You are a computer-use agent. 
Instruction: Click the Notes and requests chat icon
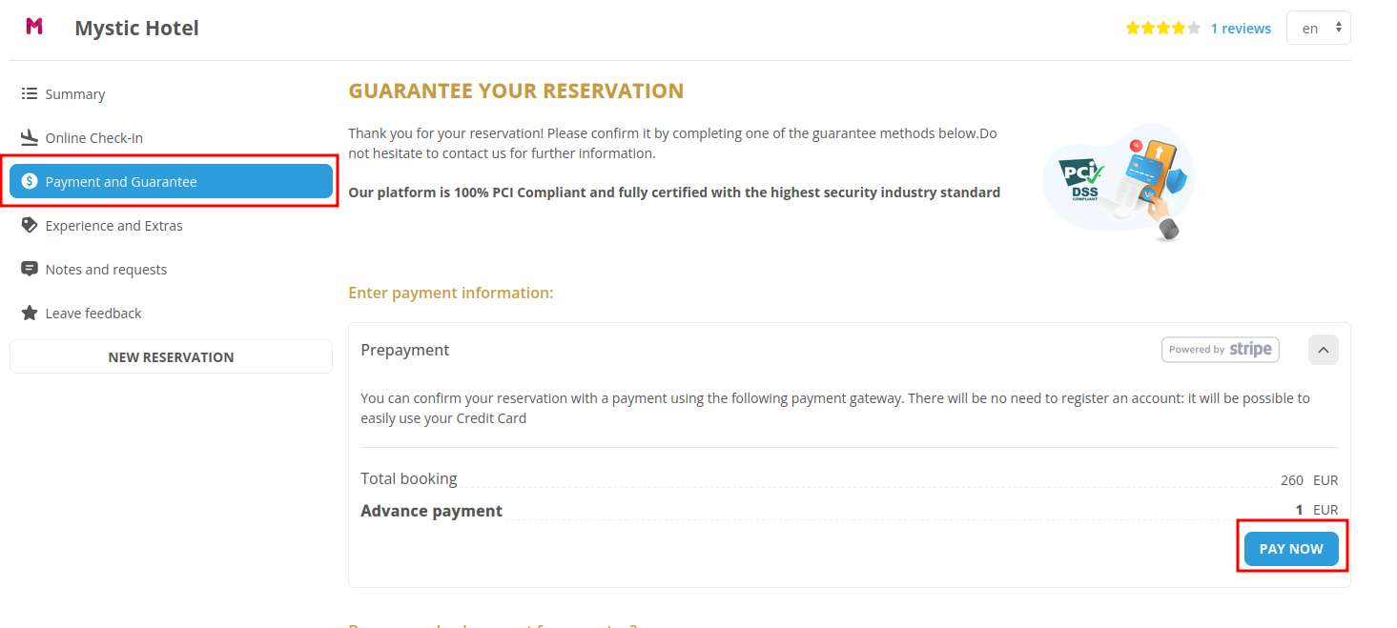(29, 269)
